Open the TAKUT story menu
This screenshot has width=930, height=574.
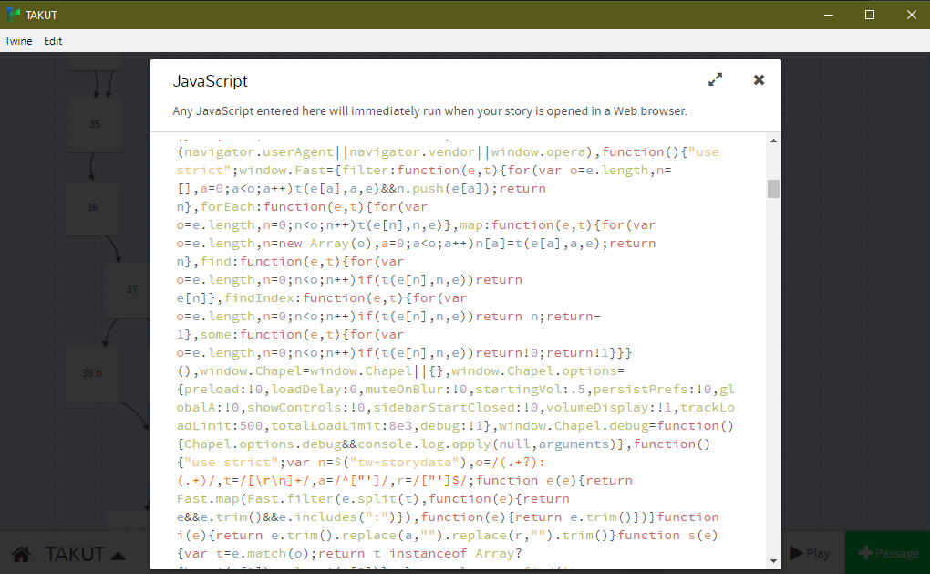85,554
